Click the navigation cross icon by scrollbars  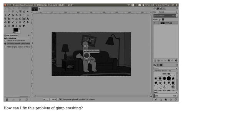151,96
